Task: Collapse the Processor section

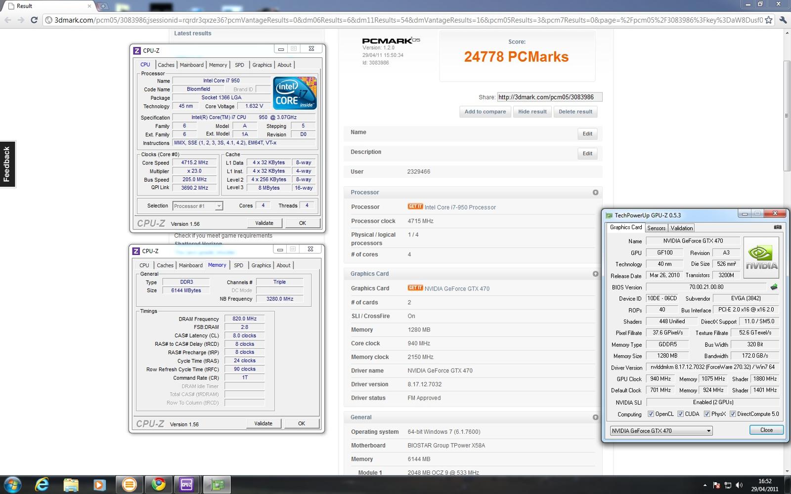Action: [x=595, y=193]
